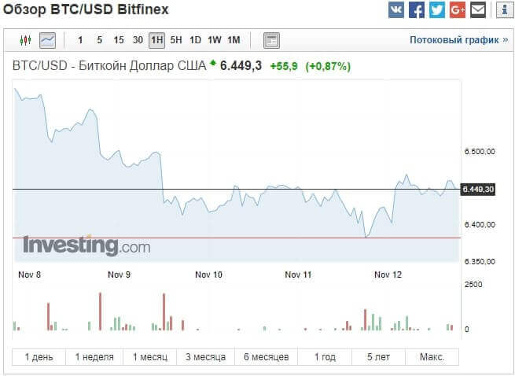Share on Twitter icon
Screen dimensions: 515x376
pos(437,10)
